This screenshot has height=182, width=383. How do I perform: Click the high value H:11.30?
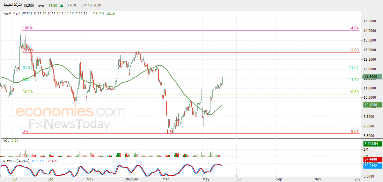[55, 13]
